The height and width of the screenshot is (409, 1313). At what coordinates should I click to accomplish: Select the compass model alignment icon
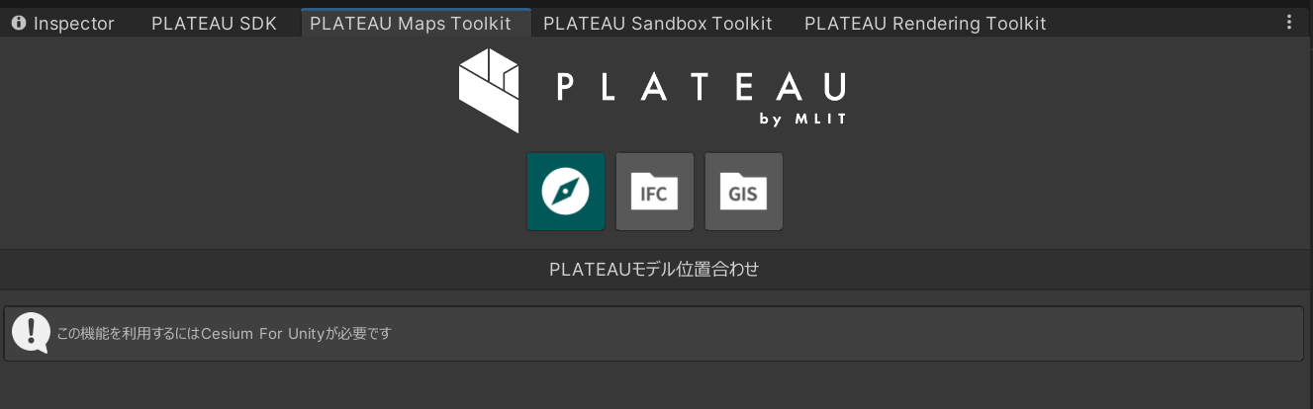click(x=565, y=192)
